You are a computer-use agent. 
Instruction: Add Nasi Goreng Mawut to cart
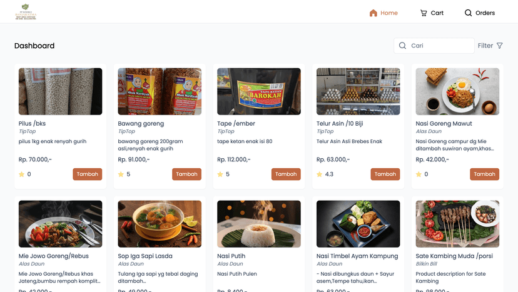click(x=484, y=174)
